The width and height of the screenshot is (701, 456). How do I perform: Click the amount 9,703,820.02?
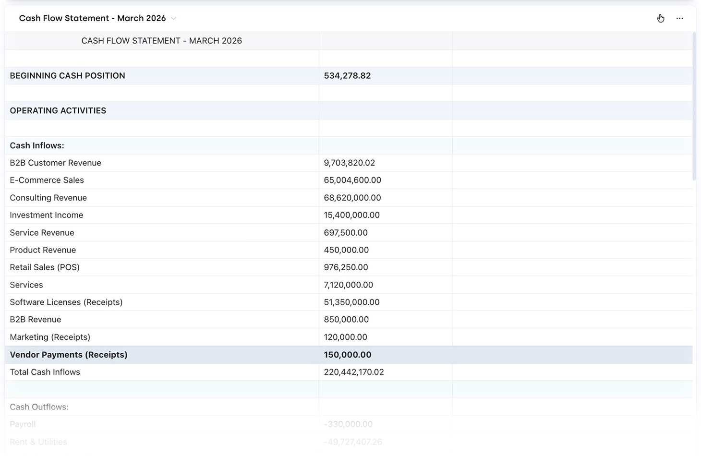pos(350,163)
